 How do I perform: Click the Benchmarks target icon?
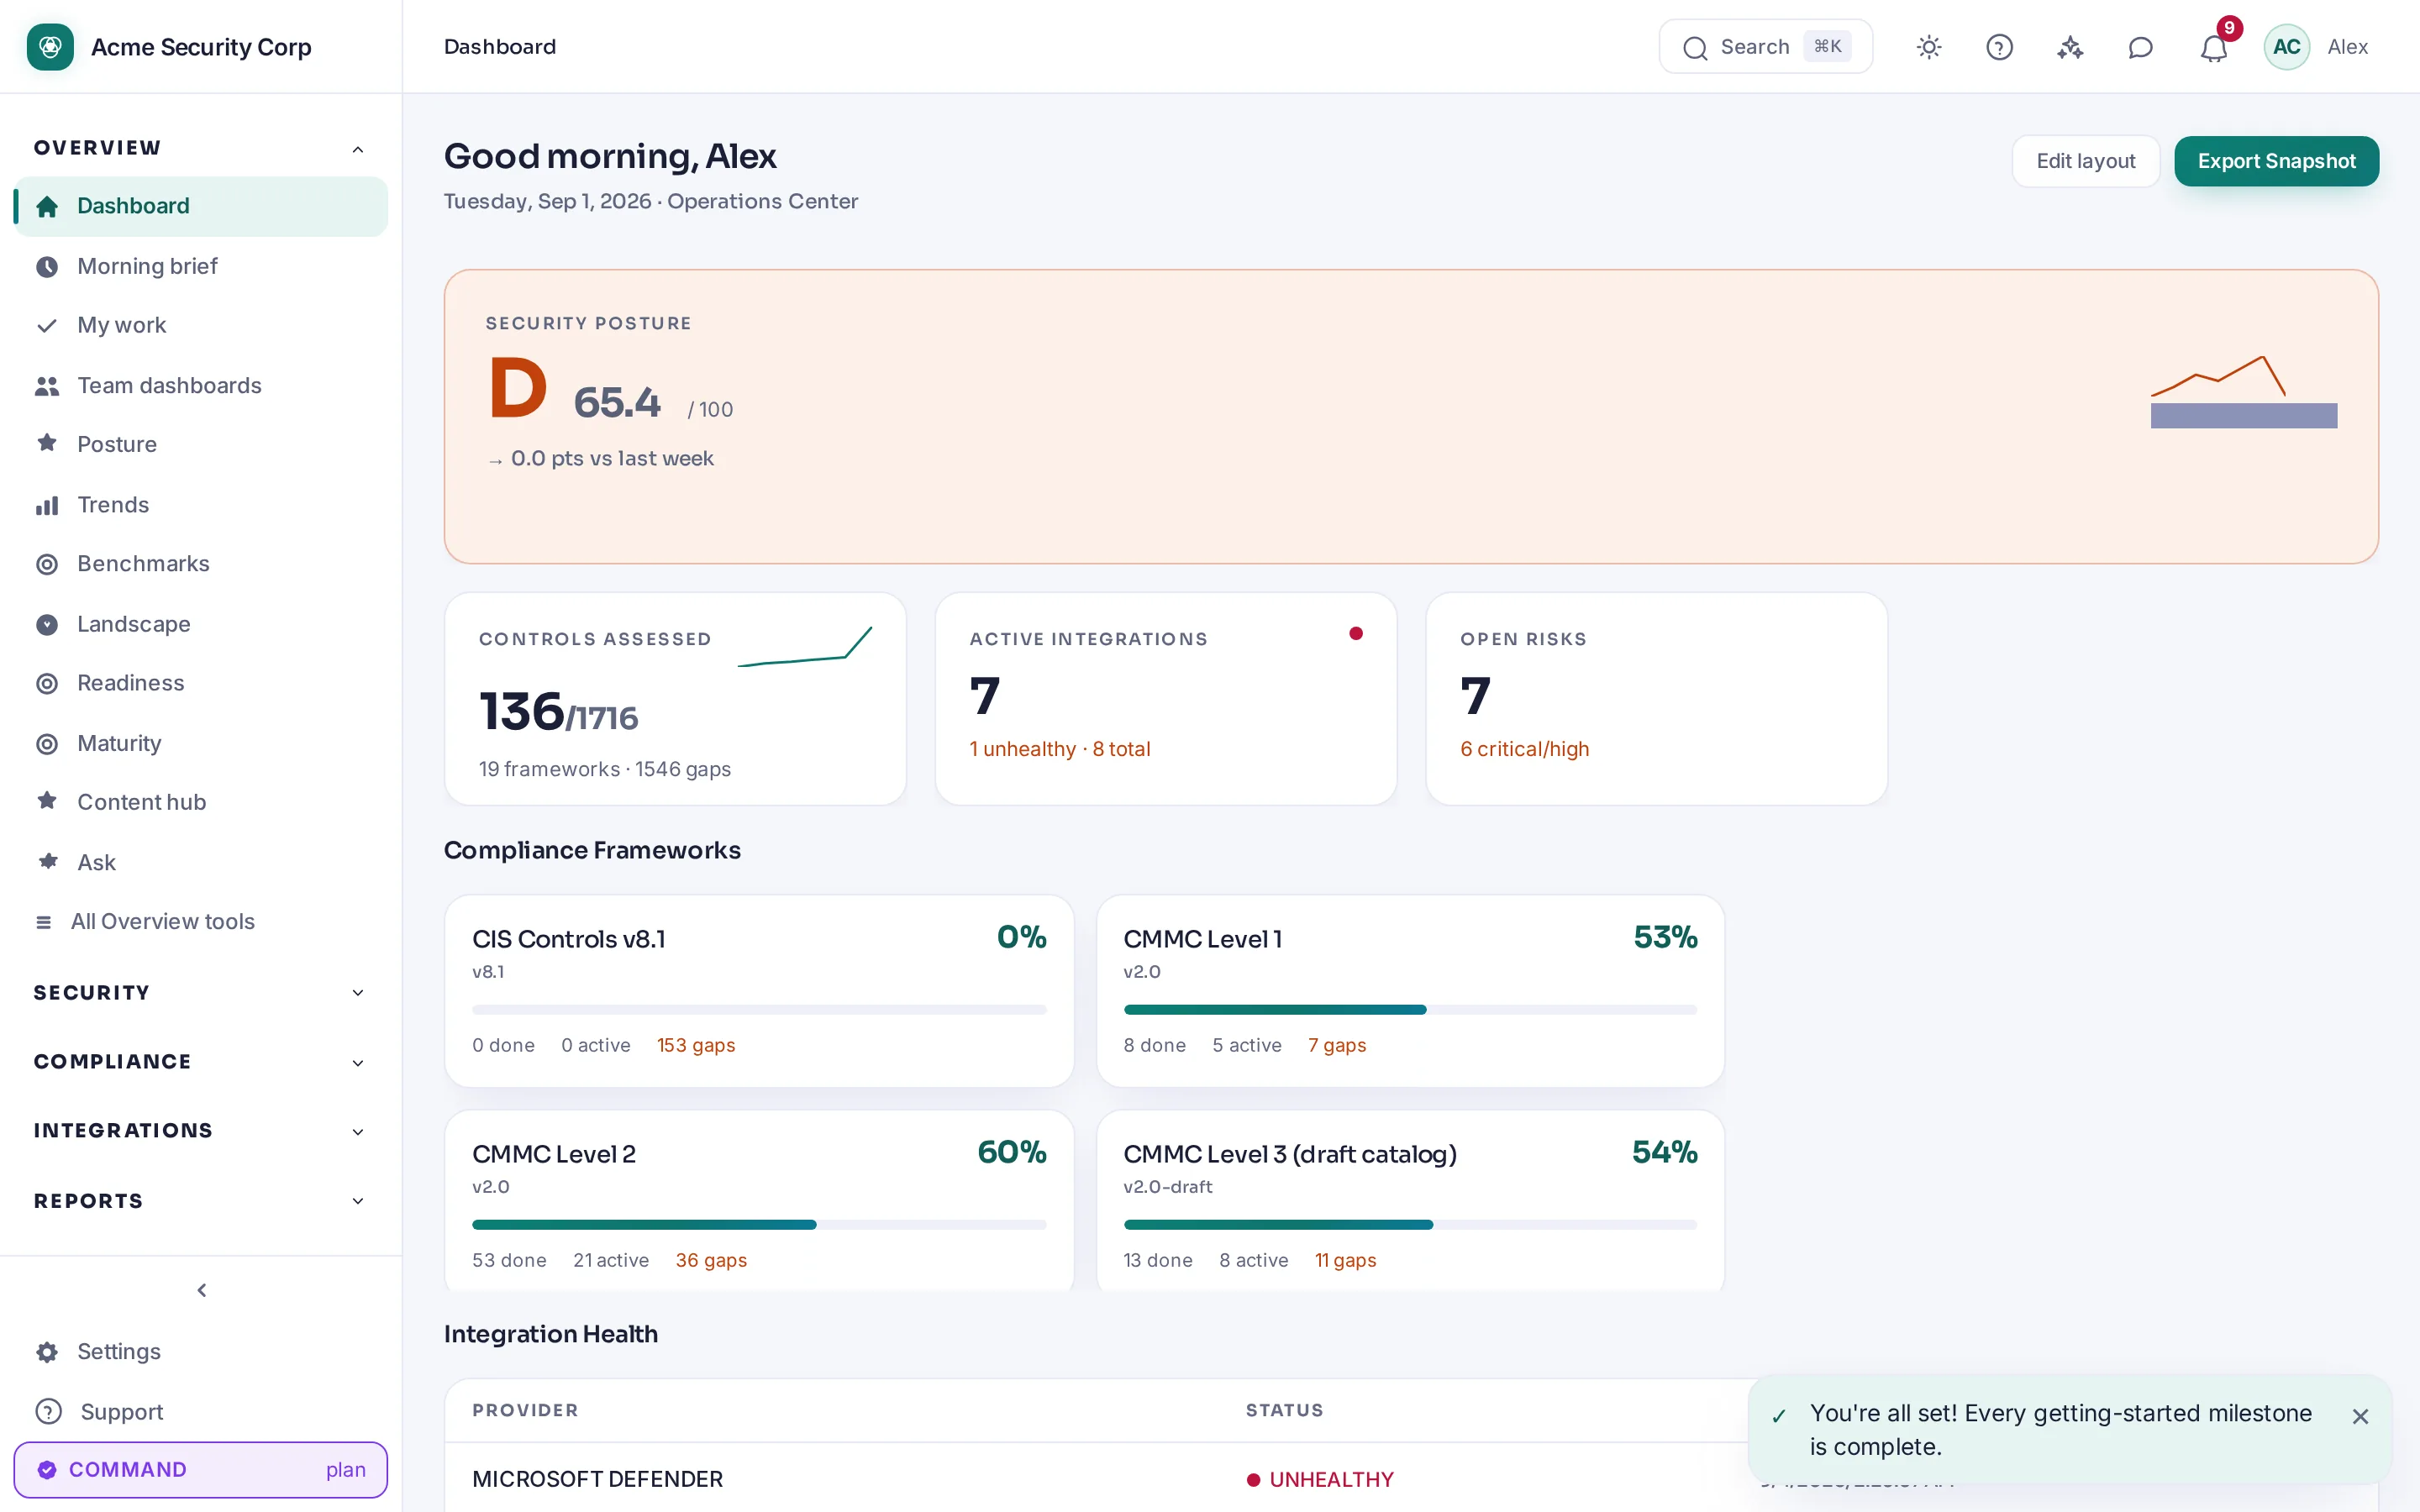pyautogui.click(x=47, y=564)
